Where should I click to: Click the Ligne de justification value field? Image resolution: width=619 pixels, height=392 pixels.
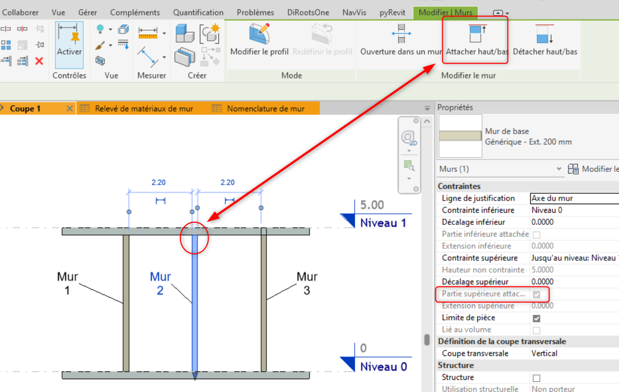coord(574,198)
